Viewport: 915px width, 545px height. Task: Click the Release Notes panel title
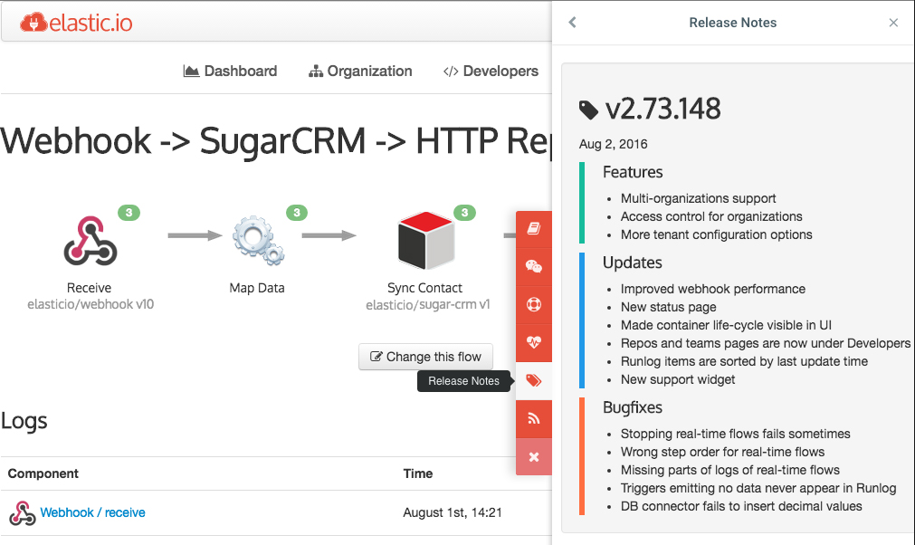pos(732,23)
